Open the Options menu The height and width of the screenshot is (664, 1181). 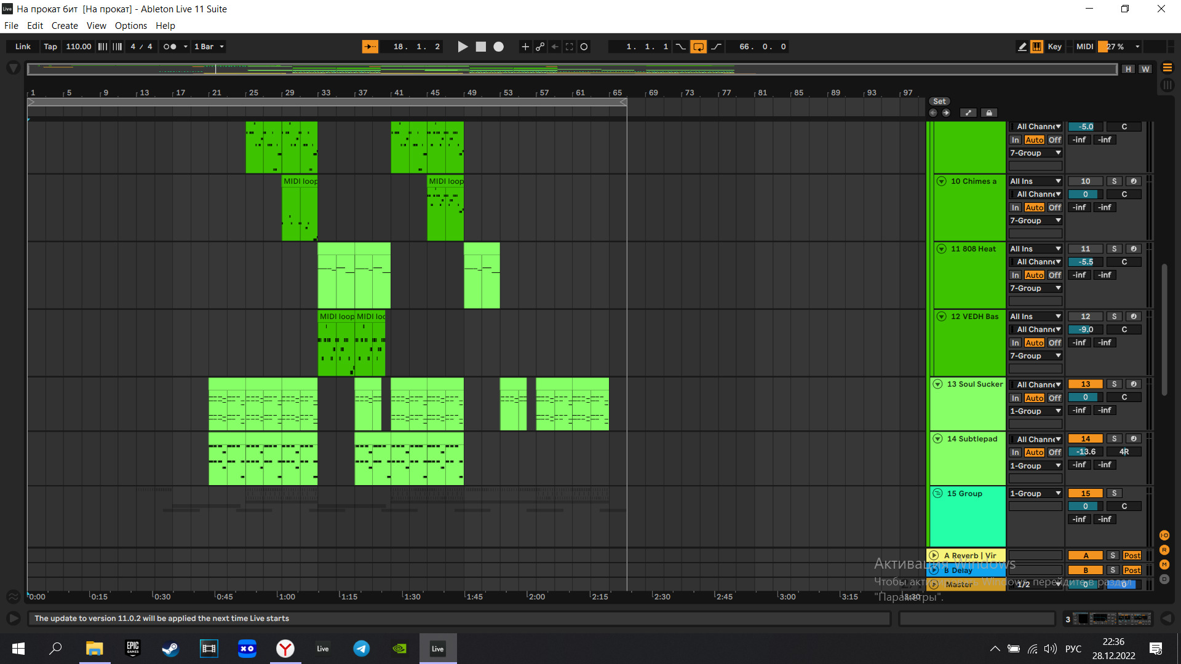pyautogui.click(x=131, y=26)
